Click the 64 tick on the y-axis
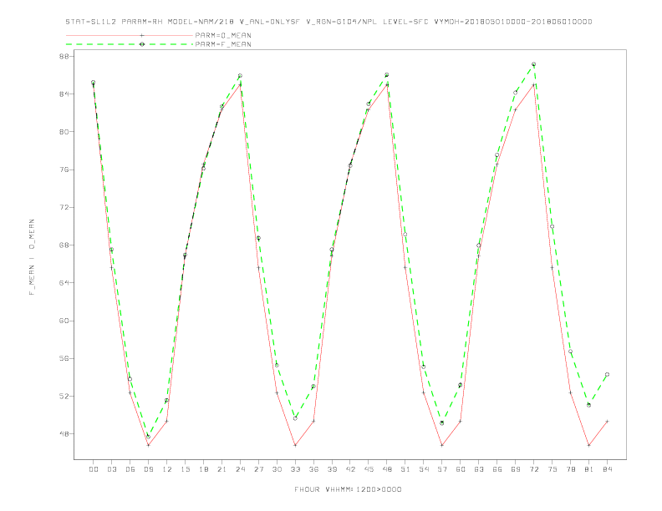Image resolution: width=662 pixels, height=511 pixels. [x=64, y=283]
